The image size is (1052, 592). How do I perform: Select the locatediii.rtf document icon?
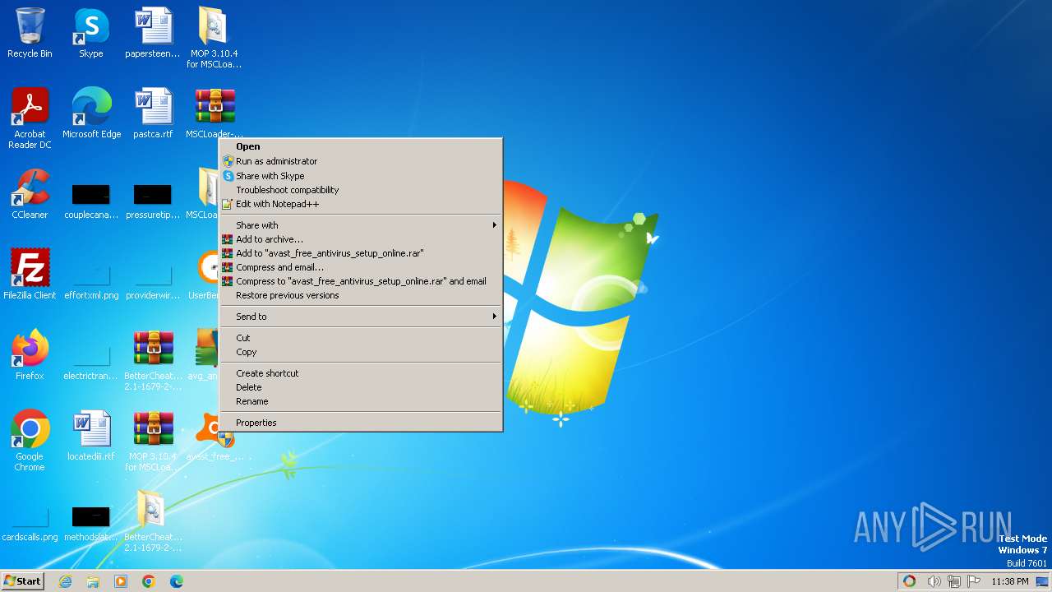pyautogui.click(x=91, y=437)
